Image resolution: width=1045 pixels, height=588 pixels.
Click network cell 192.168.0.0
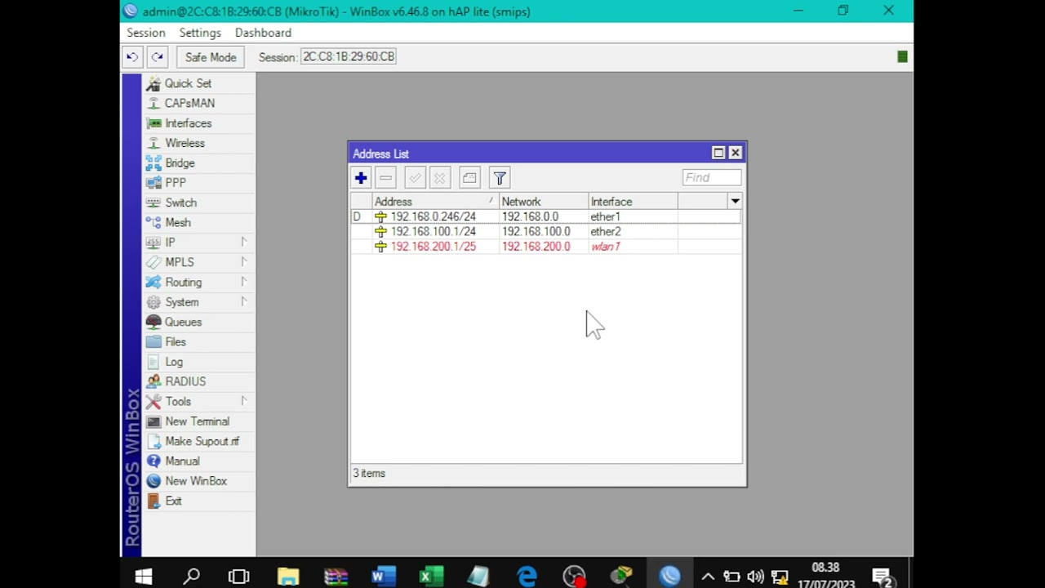tap(530, 216)
